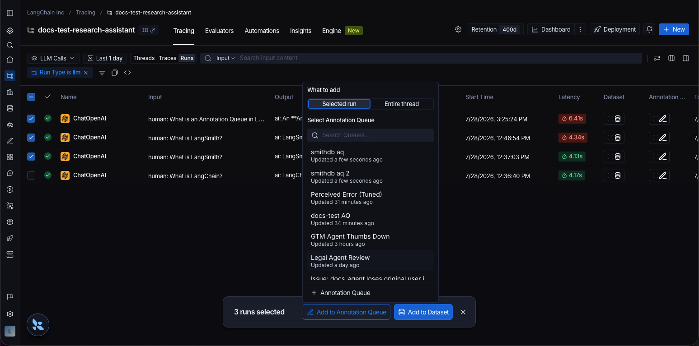Click the blue New button
The image size is (699, 346).
point(674,29)
